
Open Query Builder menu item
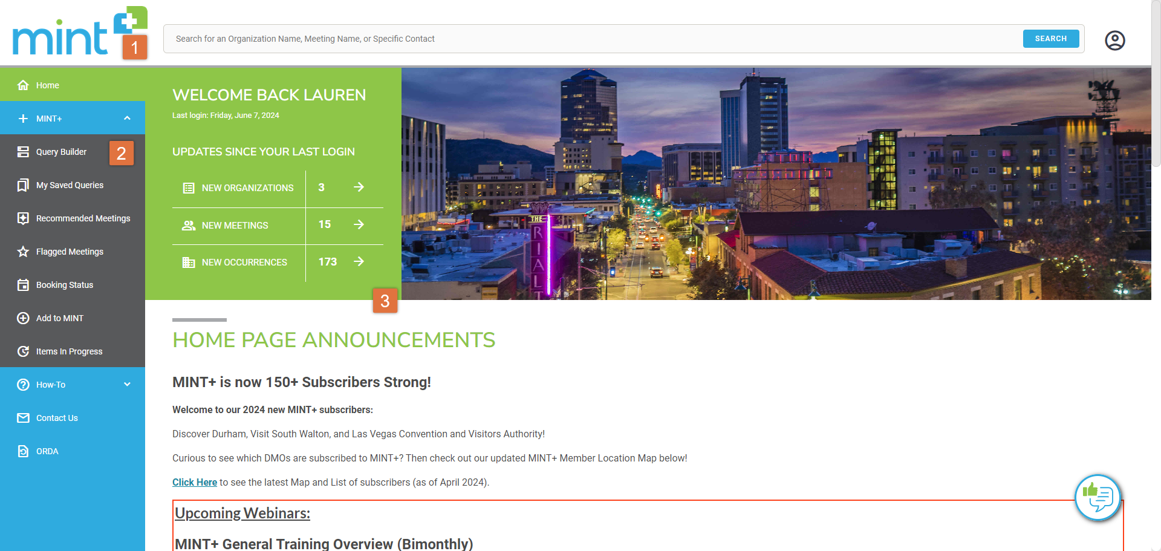(73, 152)
